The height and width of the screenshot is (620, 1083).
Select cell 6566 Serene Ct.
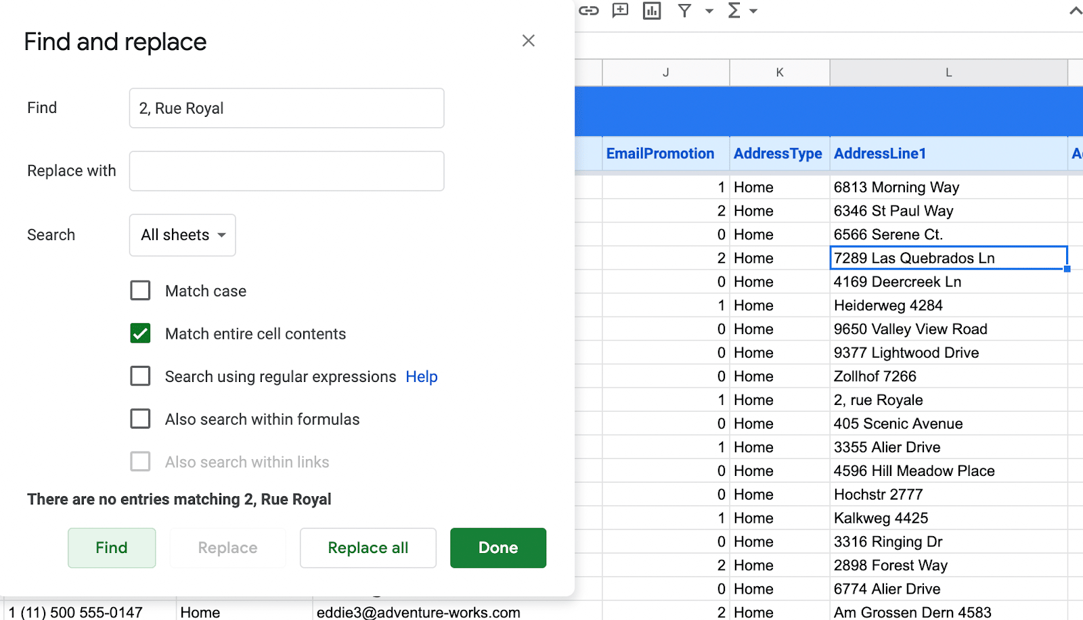click(948, 235)
